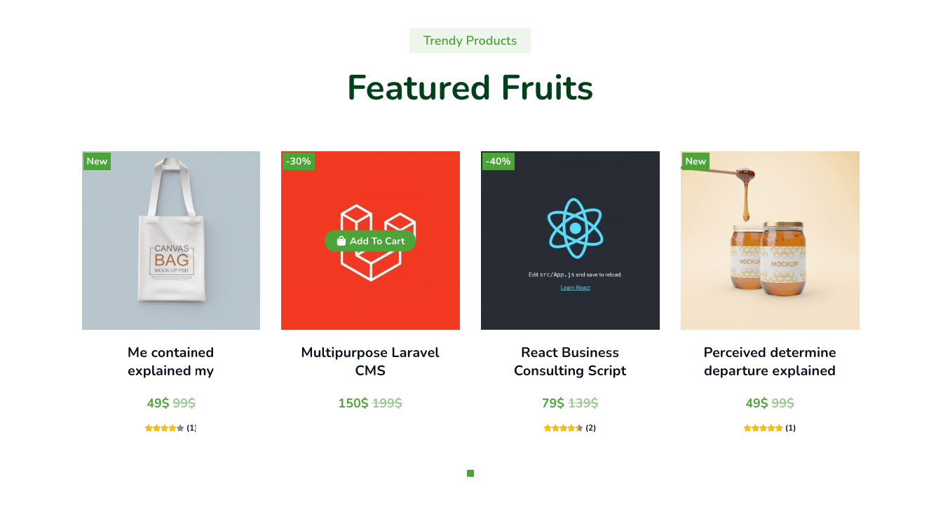Open the React script product image

click(570, 240)
